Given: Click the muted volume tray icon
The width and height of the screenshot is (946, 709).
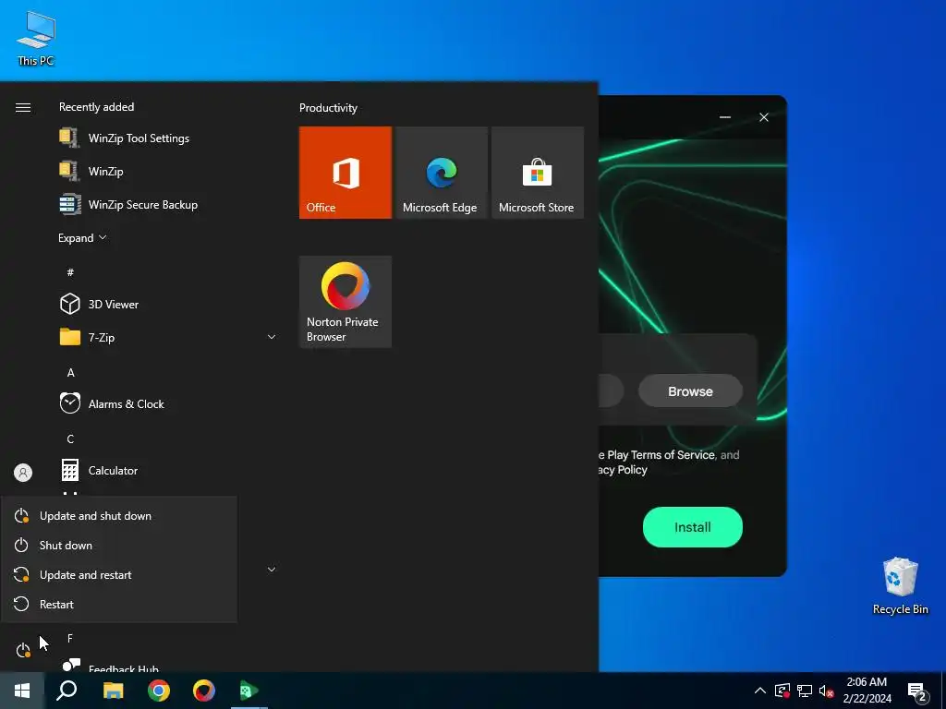Looking at the screenshot, I should (x=826, y=691).
